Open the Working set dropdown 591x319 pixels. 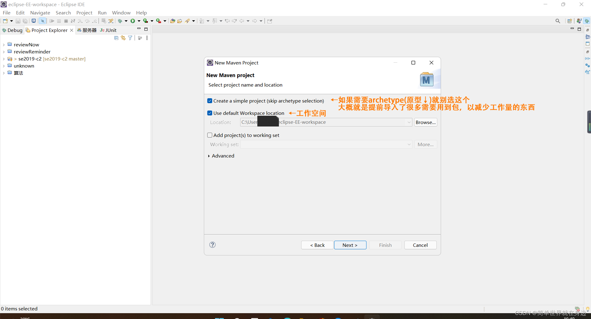click(408, 144)
